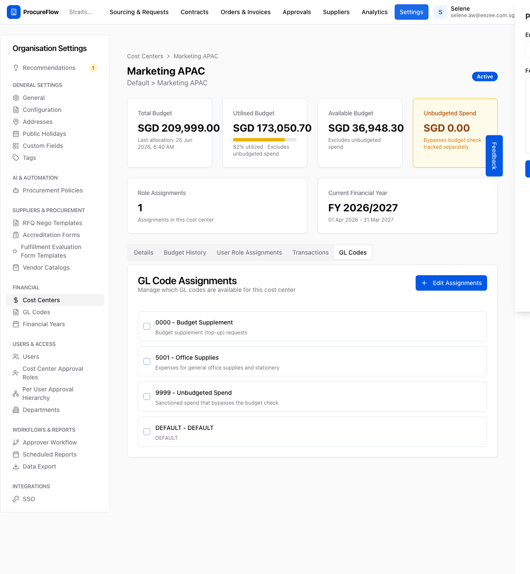The width and height of the screenshot is (530, 574).
Task: Open the Sourcing & Requests menu
Action: click(x=139, y=12)
